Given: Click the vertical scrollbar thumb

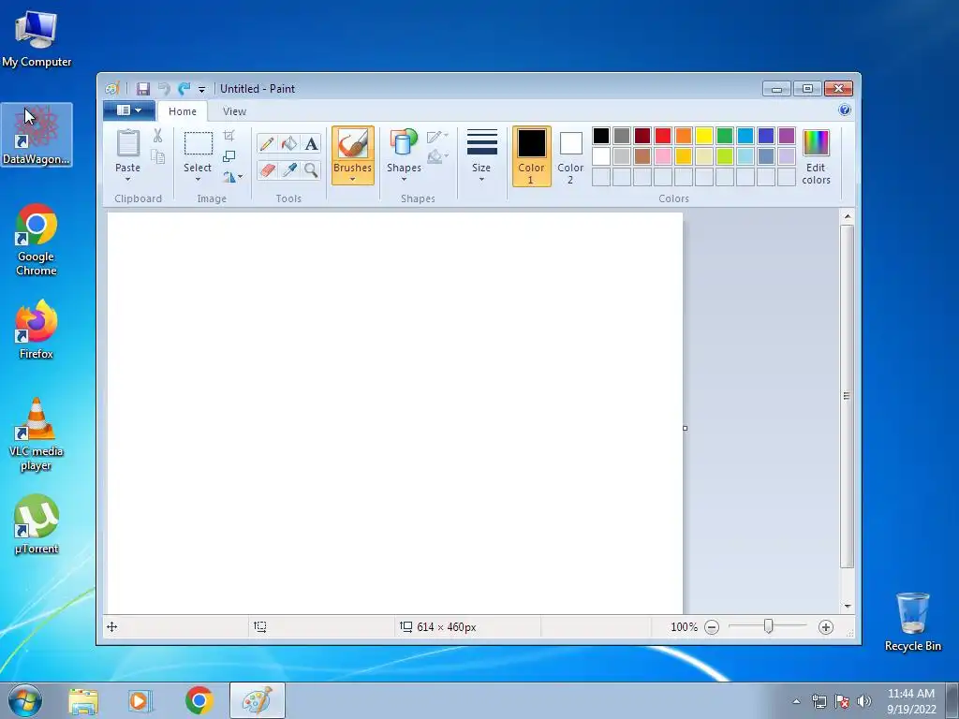Looking at the screenshot, I should click(847, 396).
